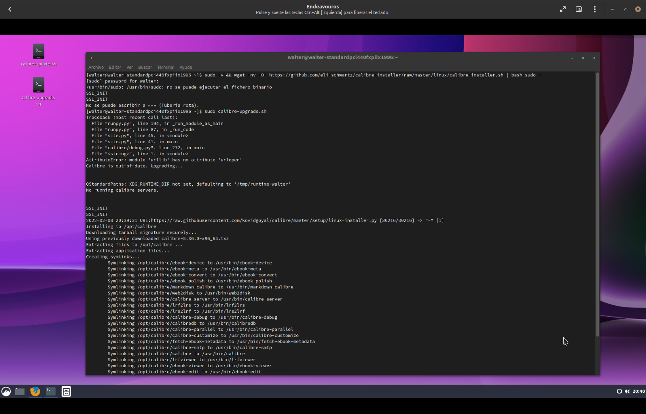Click the calibre-smtp symlinking line
Viewport: 646px width, 414px height.
[190, 348]
